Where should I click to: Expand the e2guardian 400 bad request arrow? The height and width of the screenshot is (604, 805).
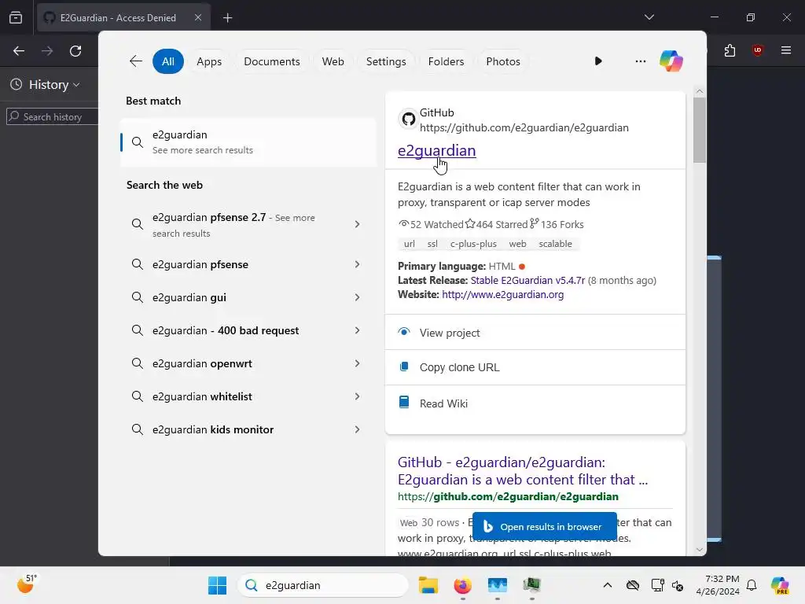click(x=358, y=330)
